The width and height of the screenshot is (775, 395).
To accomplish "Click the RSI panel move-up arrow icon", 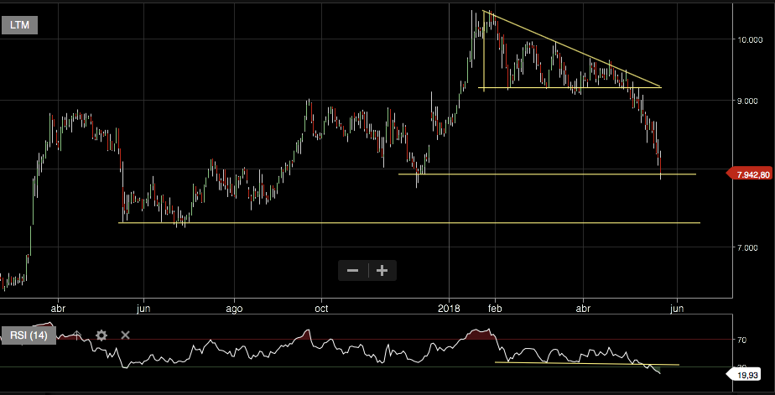I will (x=77, y=335).
